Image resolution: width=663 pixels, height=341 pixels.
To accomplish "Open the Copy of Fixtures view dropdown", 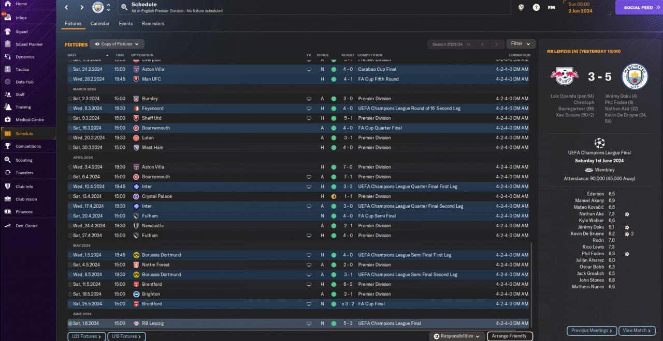I will (117, 44).
